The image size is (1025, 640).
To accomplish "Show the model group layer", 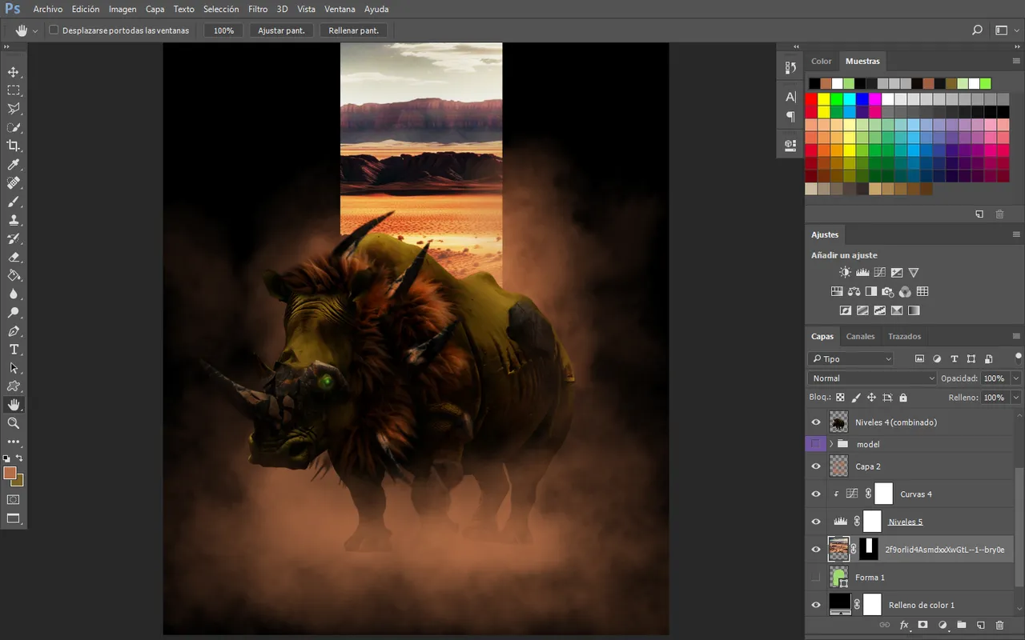I will pos(816,444).
